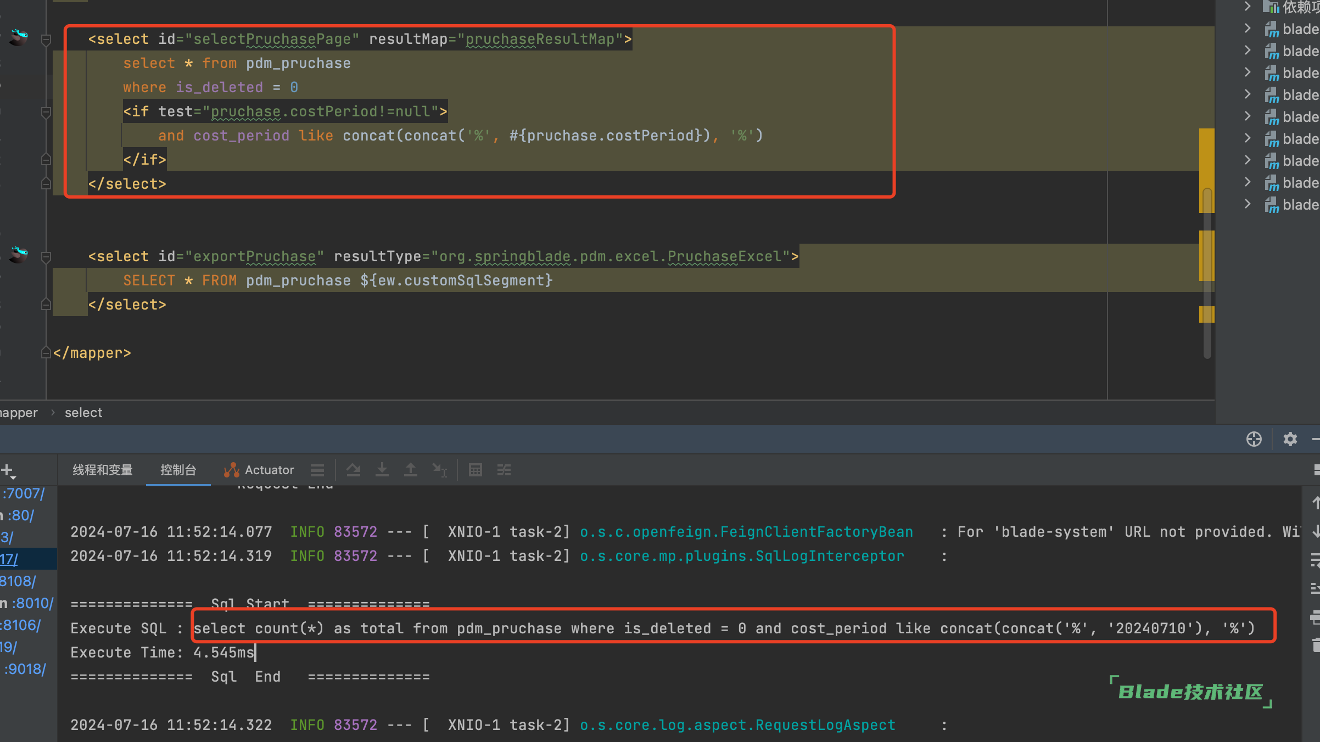
Task: Click the Step Over debugger icon
Action: [354, 470]
